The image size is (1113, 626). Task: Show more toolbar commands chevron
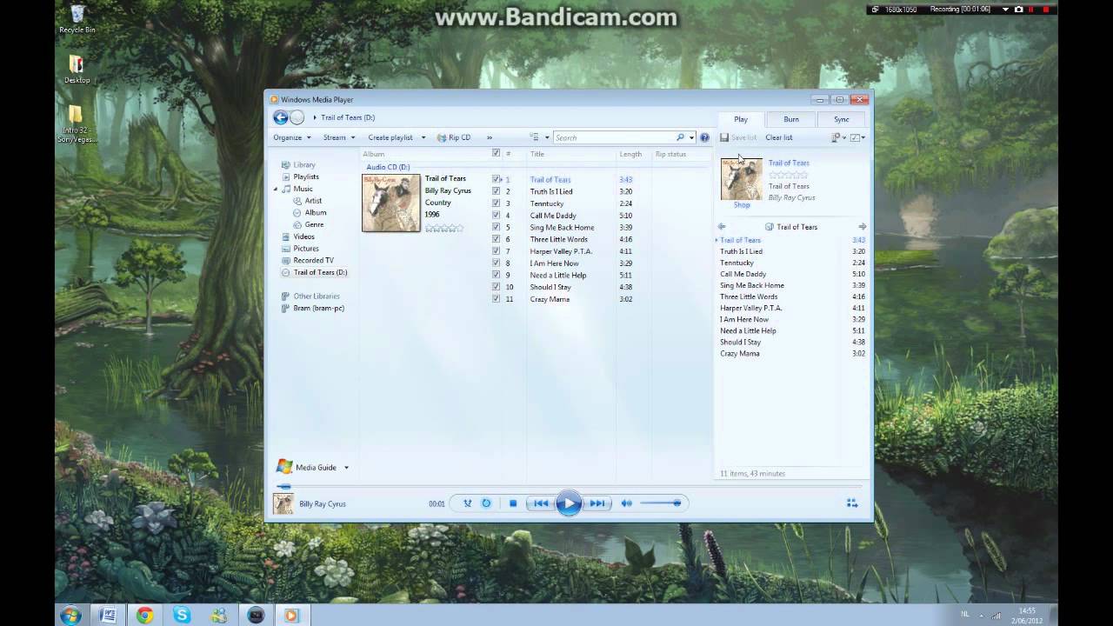pyautogui.click(x=490, y=137)
